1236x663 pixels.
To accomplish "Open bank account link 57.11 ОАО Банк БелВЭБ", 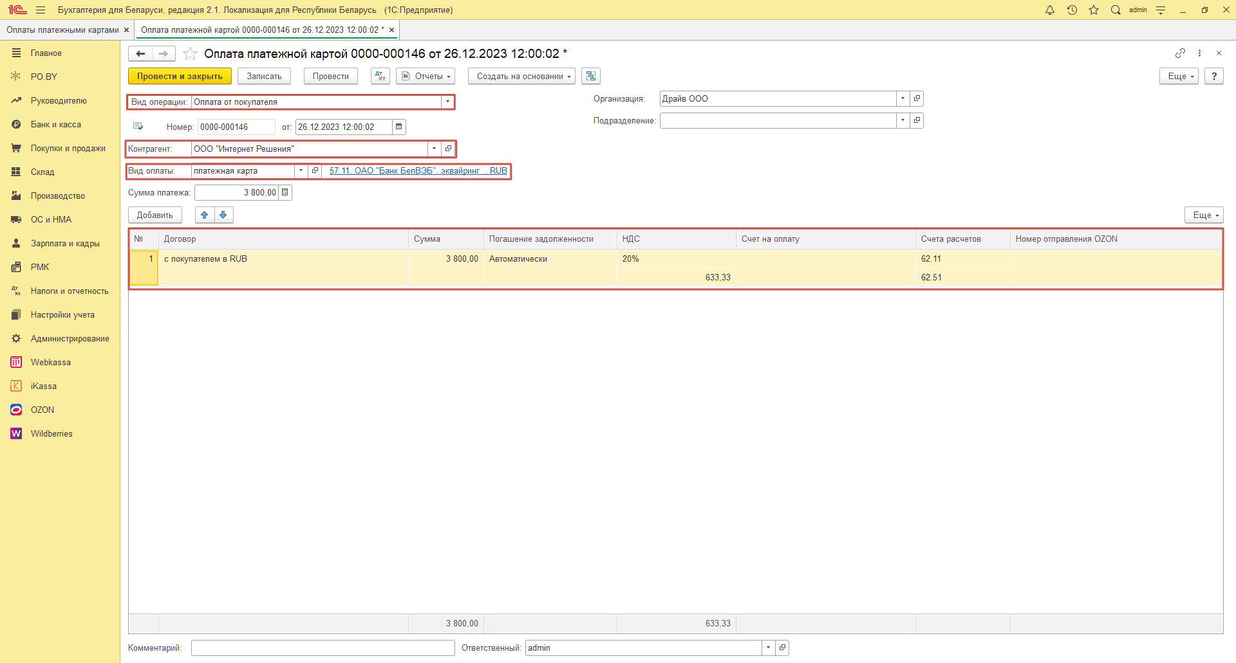I will (418, 170).
